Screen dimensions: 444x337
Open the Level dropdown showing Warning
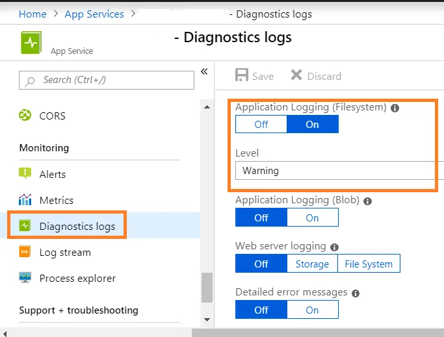338,171
